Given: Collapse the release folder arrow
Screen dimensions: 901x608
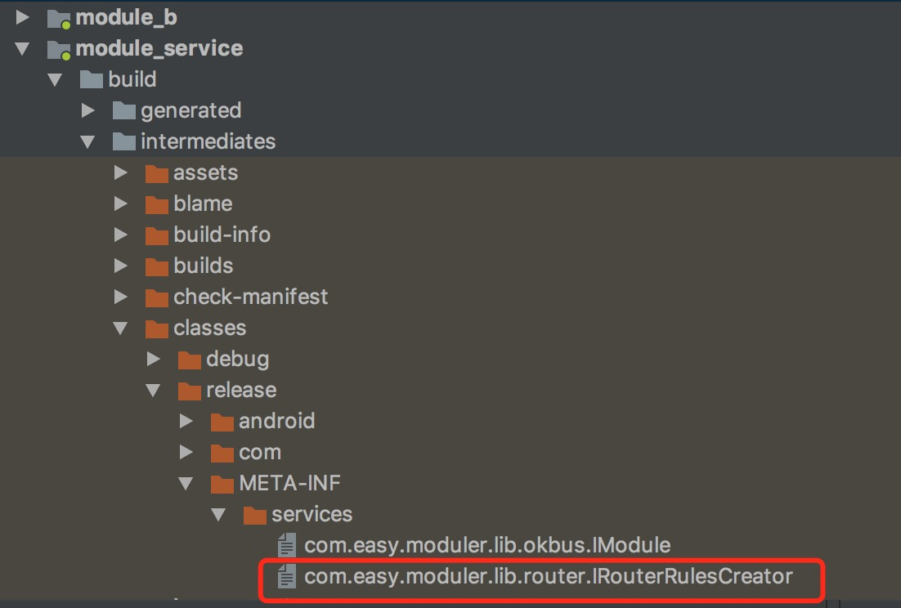Looking at the screenshot, I should (153, 391).
